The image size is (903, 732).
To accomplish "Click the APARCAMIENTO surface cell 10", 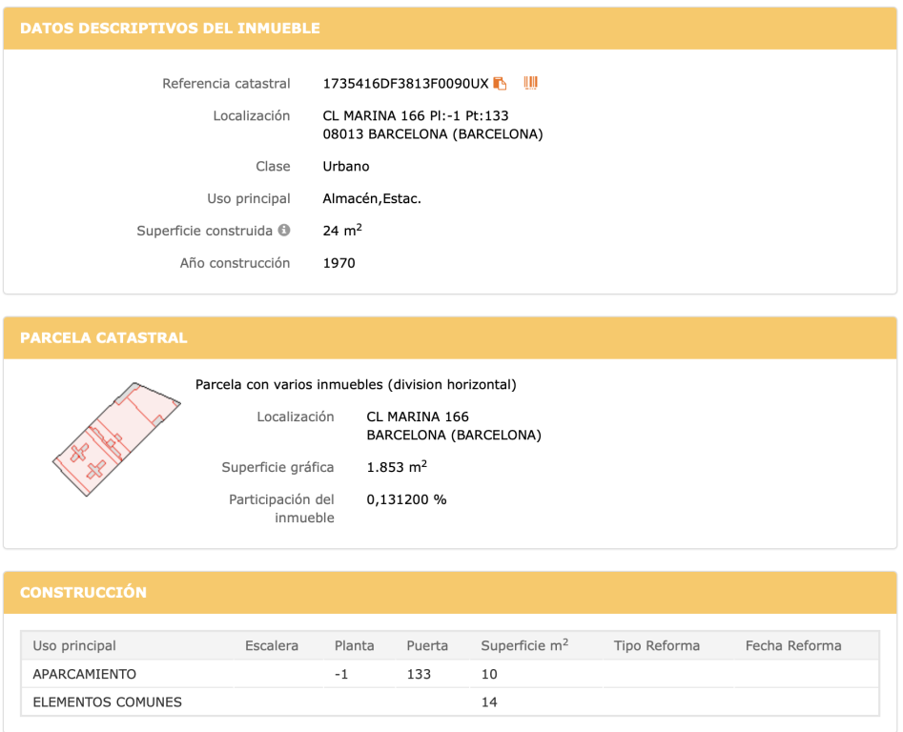I will tap(489, 674).
